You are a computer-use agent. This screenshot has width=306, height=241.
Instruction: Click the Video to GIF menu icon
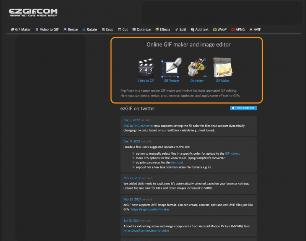point(37,29)
